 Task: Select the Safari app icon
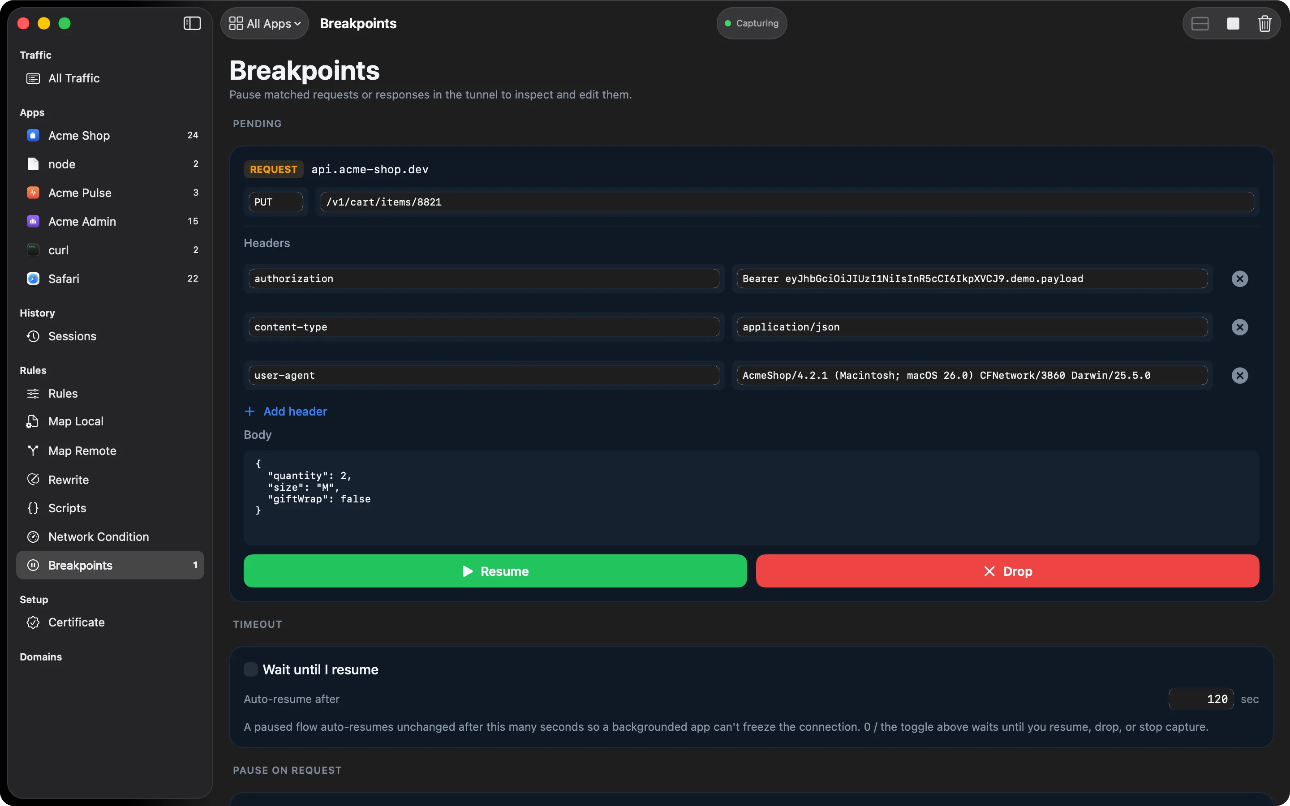coord(33,279)
